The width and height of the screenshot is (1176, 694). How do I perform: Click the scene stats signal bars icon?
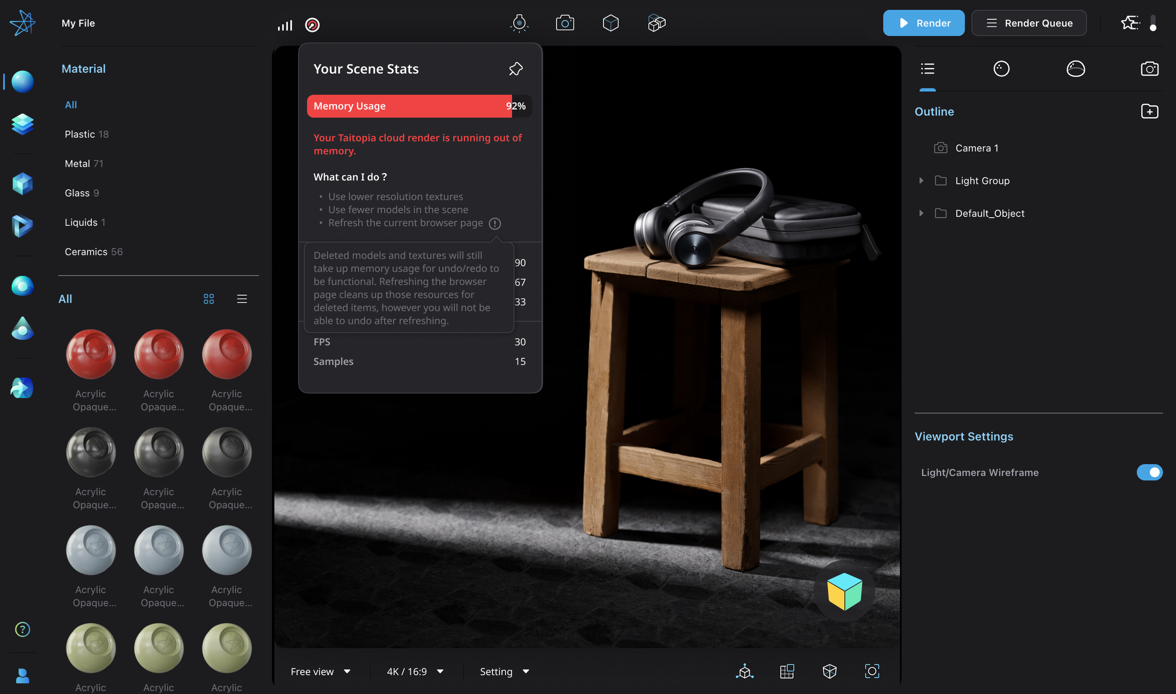(285, 24)
